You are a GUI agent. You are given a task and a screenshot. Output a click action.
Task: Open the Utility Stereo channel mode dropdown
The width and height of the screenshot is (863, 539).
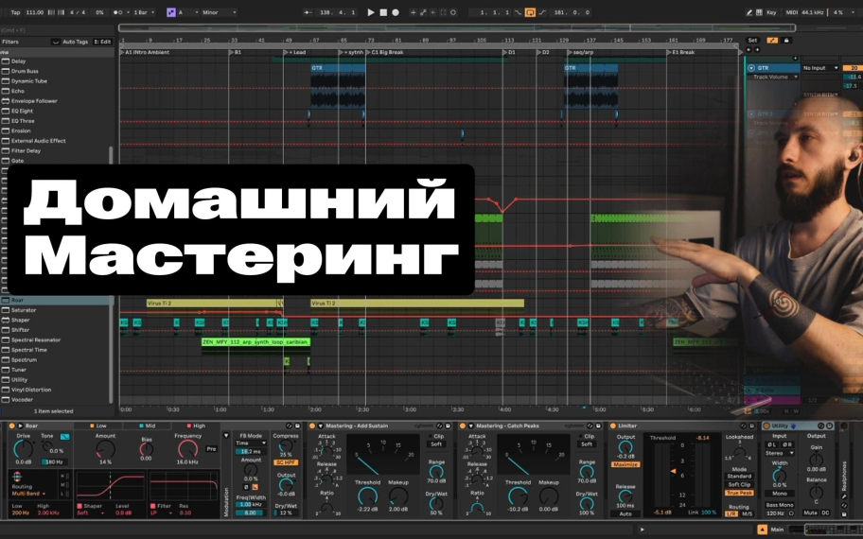pyautogui.click(x=781, y=454)
